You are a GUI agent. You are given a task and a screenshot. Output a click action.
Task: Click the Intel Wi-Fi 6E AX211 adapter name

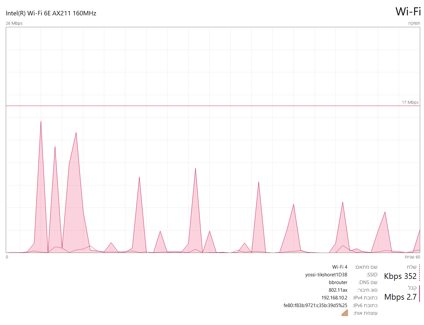51,13
